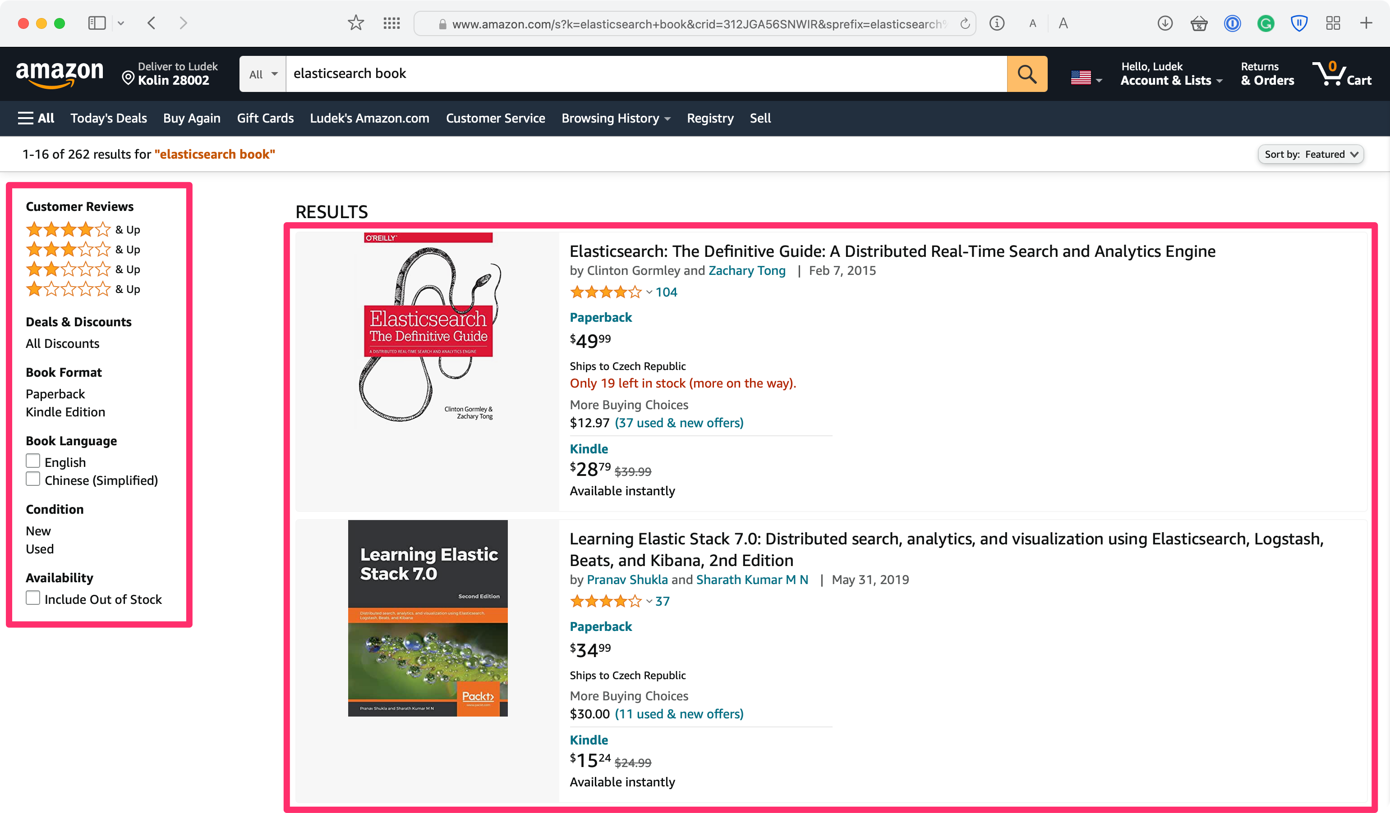Click the bookmark star in the toolbar
1390x813 pixels.
(356, 23)
